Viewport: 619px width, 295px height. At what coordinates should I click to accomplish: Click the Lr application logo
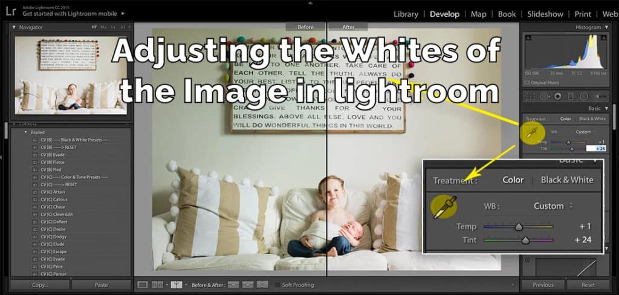pos(11,11)
